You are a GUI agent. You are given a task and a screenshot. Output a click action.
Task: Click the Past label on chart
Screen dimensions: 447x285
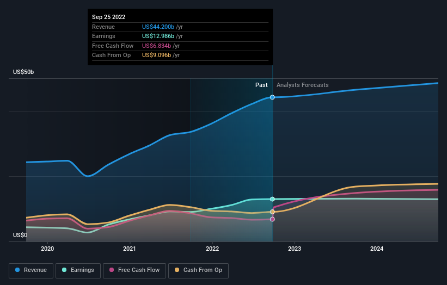[x=261, y=85]
